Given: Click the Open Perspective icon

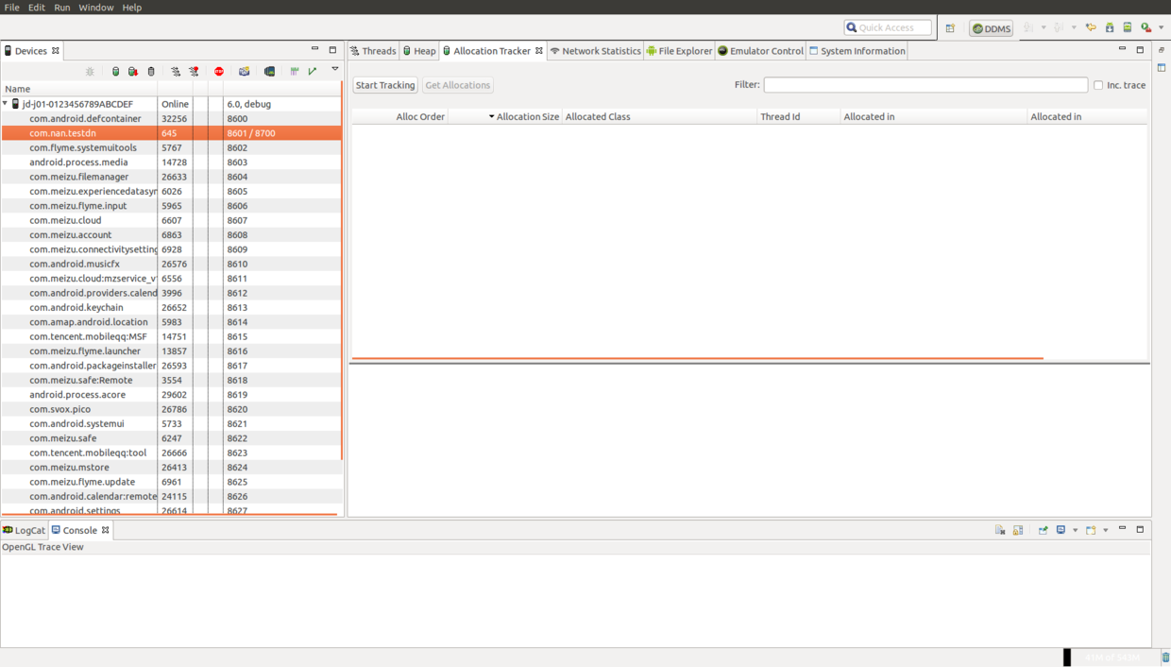Looking at the screenshot, I should pos(950,28).
